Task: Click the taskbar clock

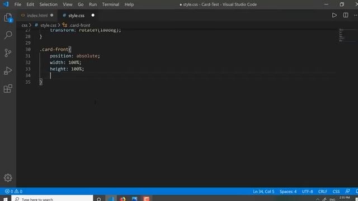Action: (x=345, y=198)
